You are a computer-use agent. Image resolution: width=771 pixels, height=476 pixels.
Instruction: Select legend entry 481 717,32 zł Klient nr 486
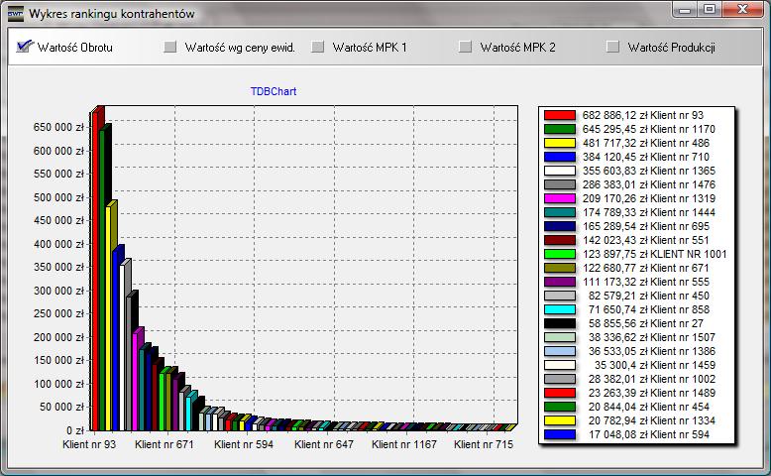point(645,143)
